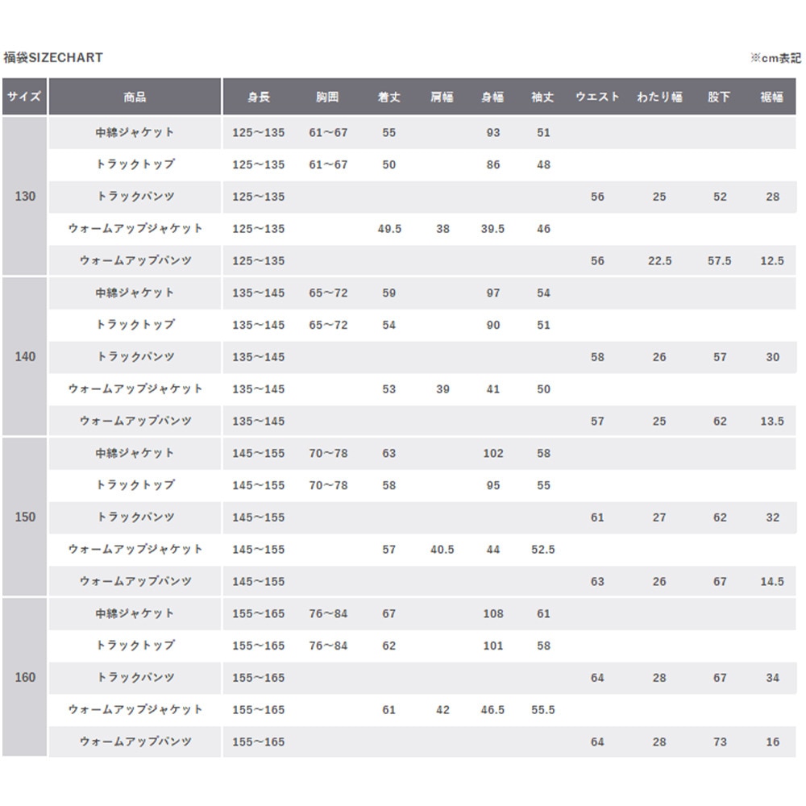Click the 裾幅 column header
The width and height of the screenshot is (806, 806).
click(772, 97)
